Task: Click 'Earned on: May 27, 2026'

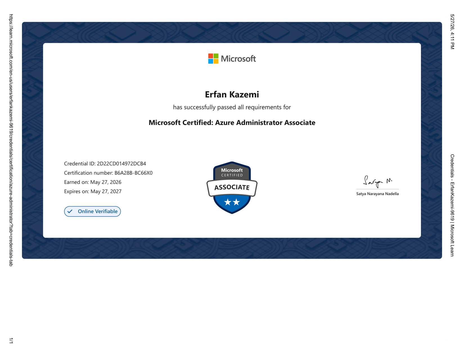Action: tap(93, 182)
